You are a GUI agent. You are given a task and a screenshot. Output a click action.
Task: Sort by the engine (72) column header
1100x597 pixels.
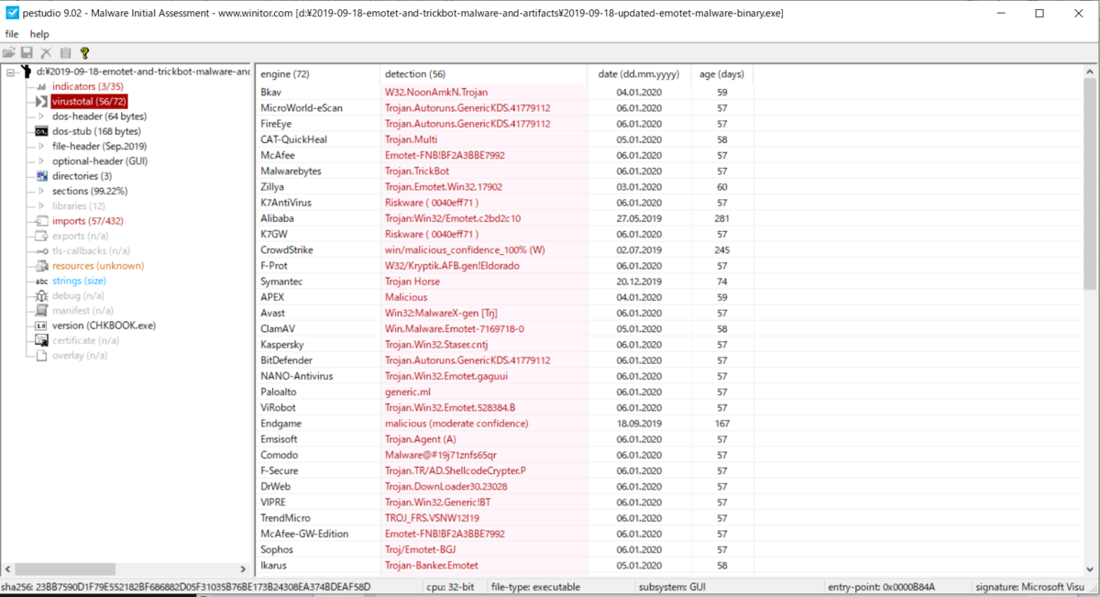pyautogui.click(x=317, y=73)
